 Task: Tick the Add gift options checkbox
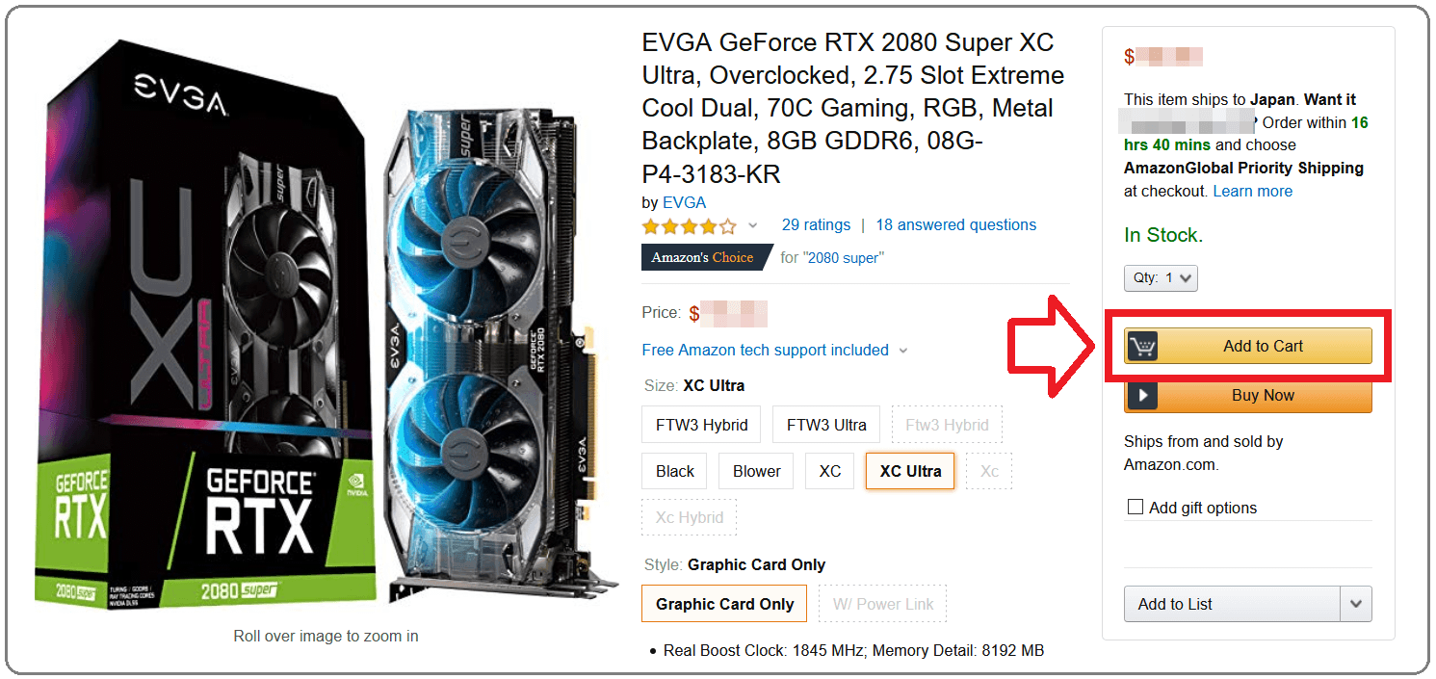[x=1136, y=507]
